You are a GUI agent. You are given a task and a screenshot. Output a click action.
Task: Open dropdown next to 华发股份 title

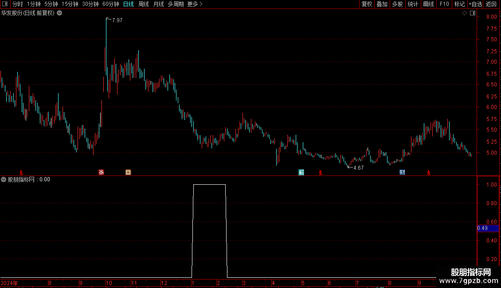59,13
